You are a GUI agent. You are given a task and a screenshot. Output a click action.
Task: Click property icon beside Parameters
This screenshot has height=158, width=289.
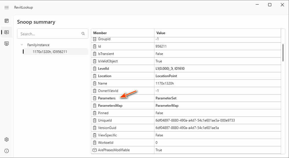click(x=95, y=98)
